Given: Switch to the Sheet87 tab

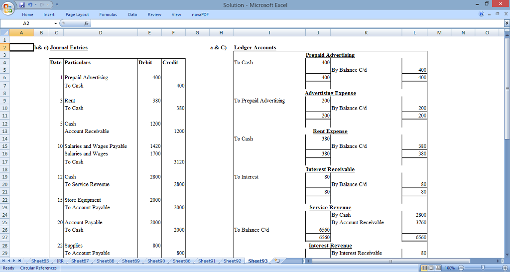Looking at the screenshot, I should tap(80, 261).
